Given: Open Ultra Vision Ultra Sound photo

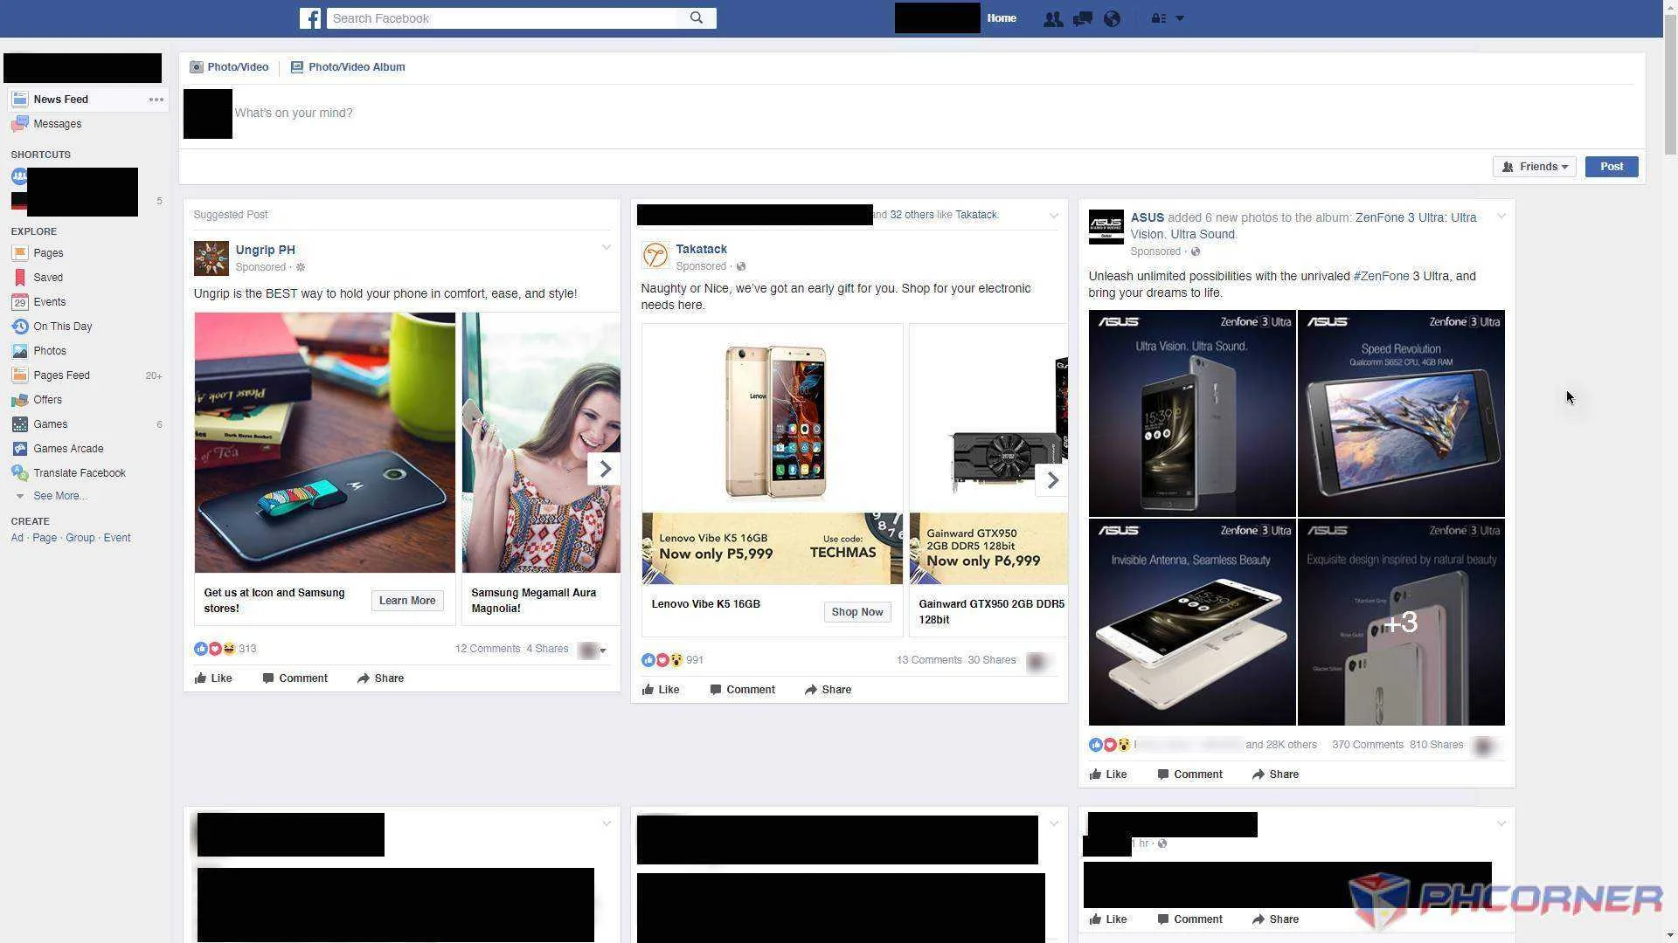Looking at the screenshot, I should coord(1192,413).
